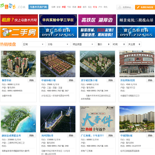Open the 会员中心 member center button
The image size is (155, 155).
(x=125, y=7)
